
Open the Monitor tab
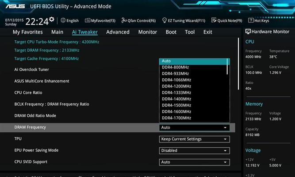pos(148,32)
